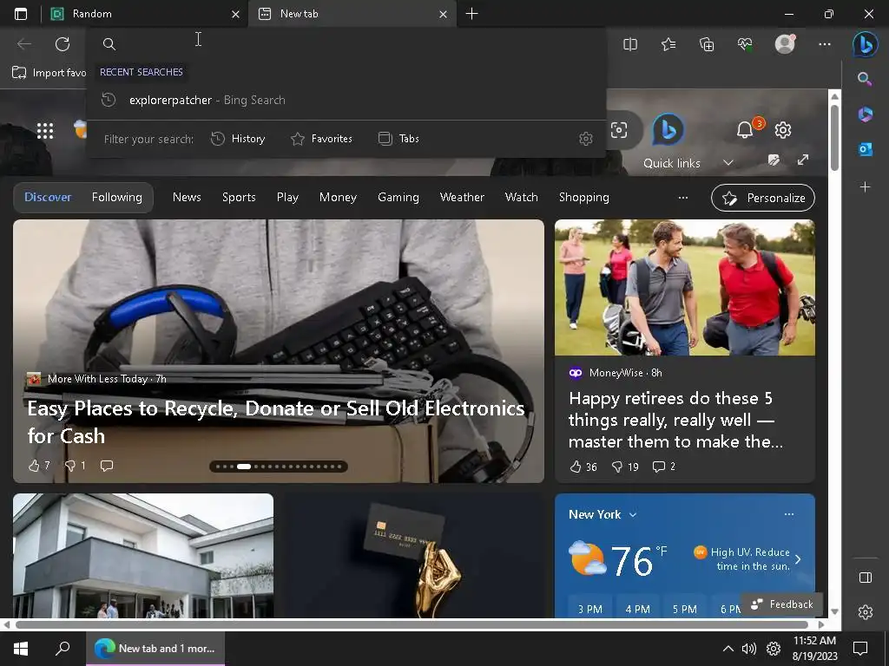Open Easy Places to Recycle article headline
The width and height of the screenshot is (889, 666).
point(276,422)
